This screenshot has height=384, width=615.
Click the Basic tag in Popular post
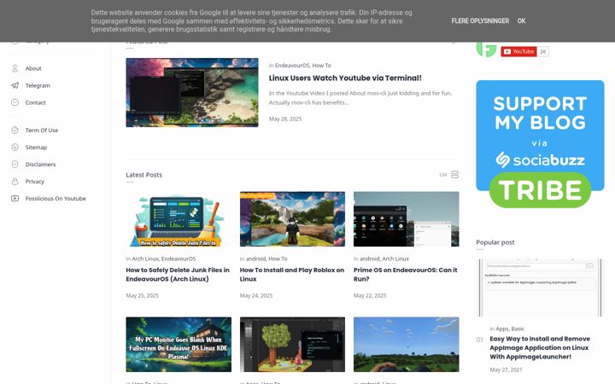point(518,329)
